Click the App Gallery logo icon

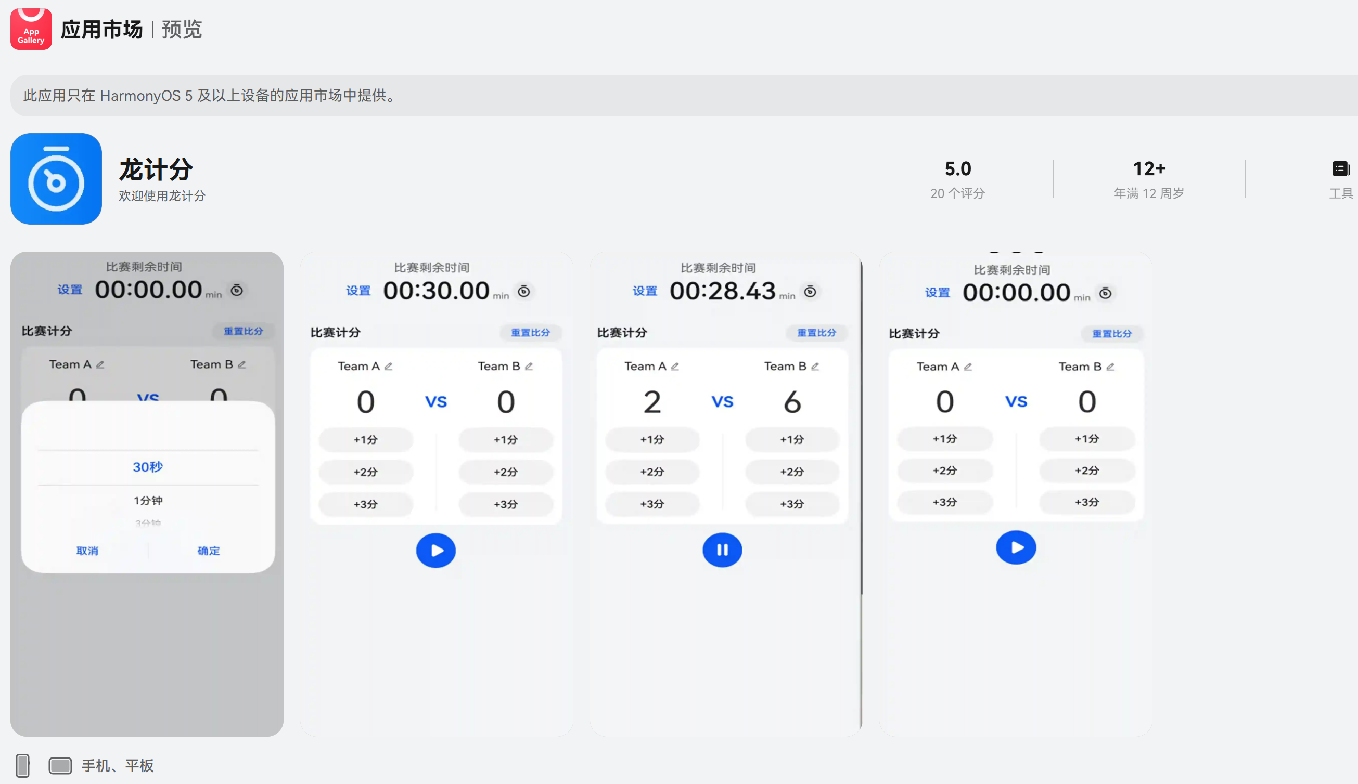(31, 29)
